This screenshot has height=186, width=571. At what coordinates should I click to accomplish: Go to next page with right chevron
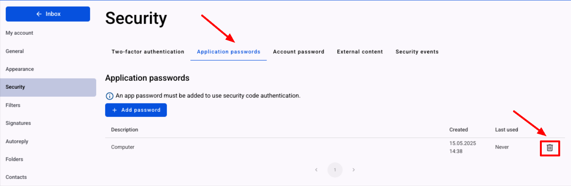[354, 170]
